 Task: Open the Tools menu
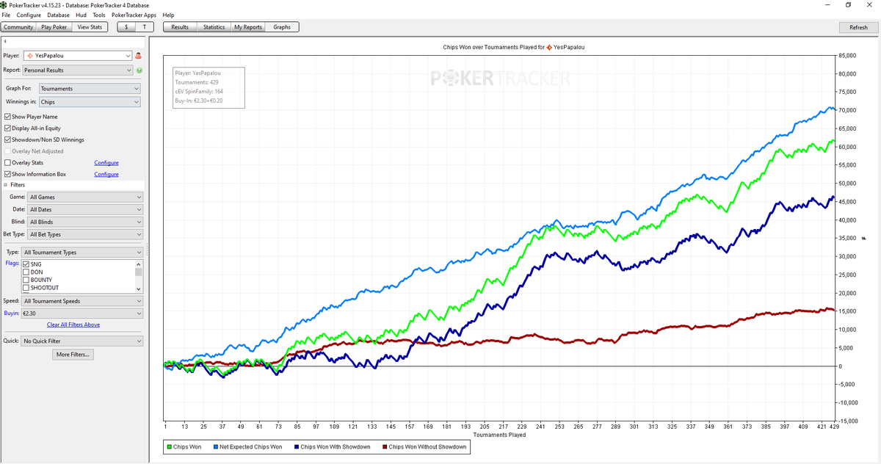pos(99,15)
